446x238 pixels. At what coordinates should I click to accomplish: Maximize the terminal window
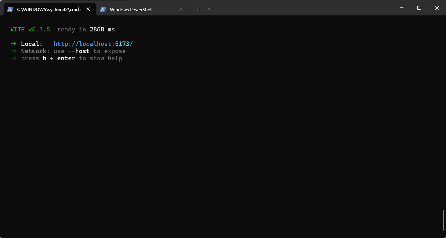419,8
